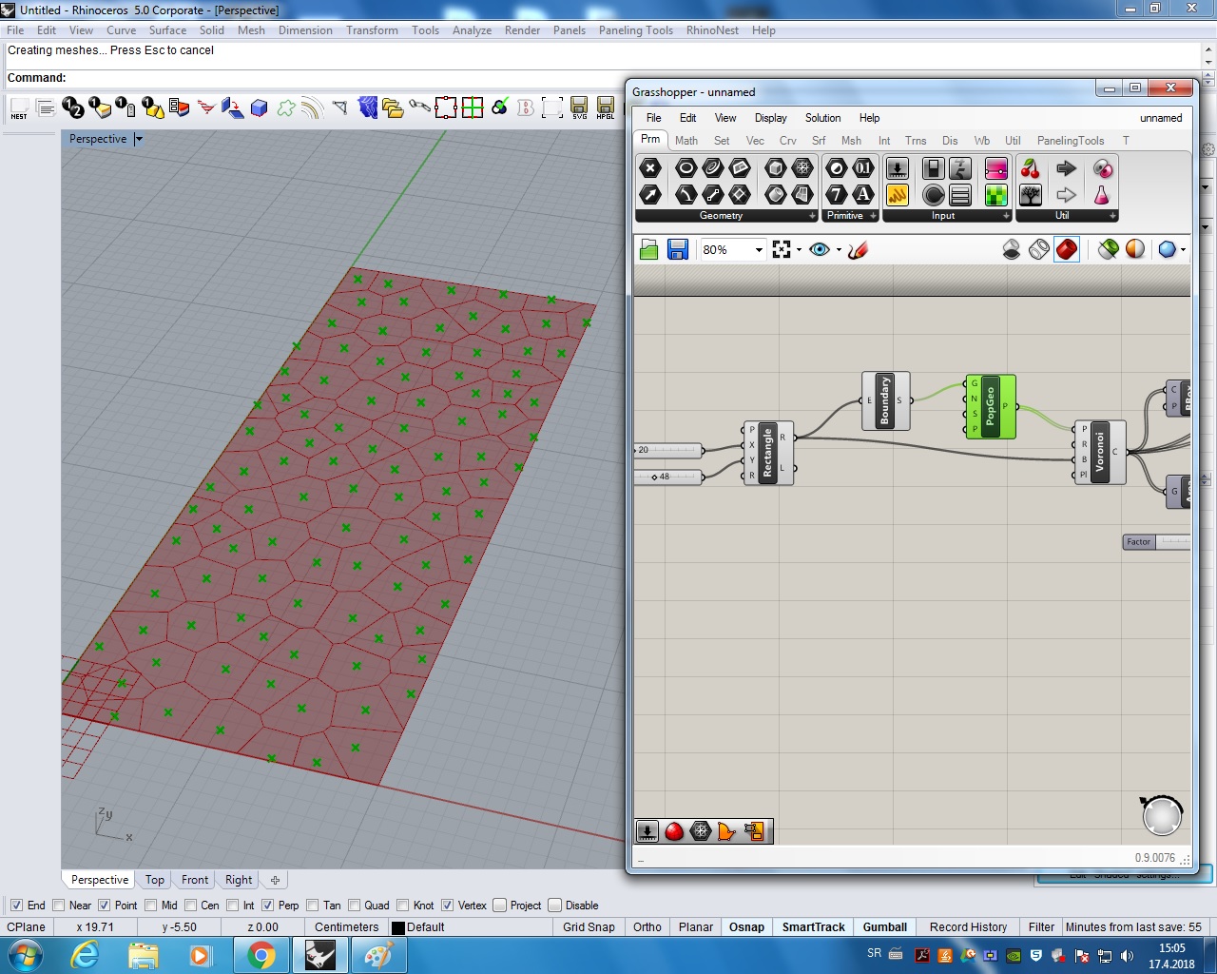Toggle the Vertex osnap checkbox
This screenshot has width=1217, height=974.
click(447, 906)
